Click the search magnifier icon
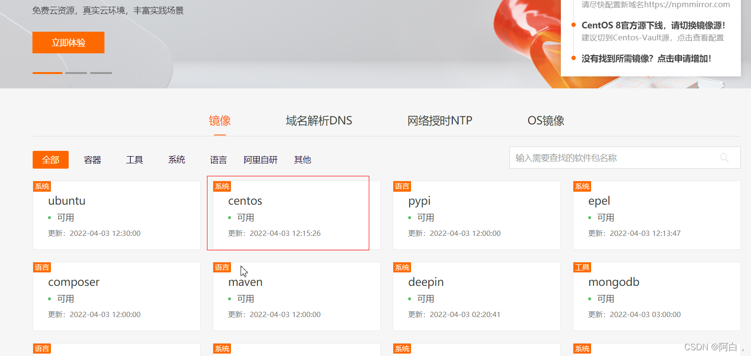This screenshot has height=356, width=751. click(x=724, y=158)
